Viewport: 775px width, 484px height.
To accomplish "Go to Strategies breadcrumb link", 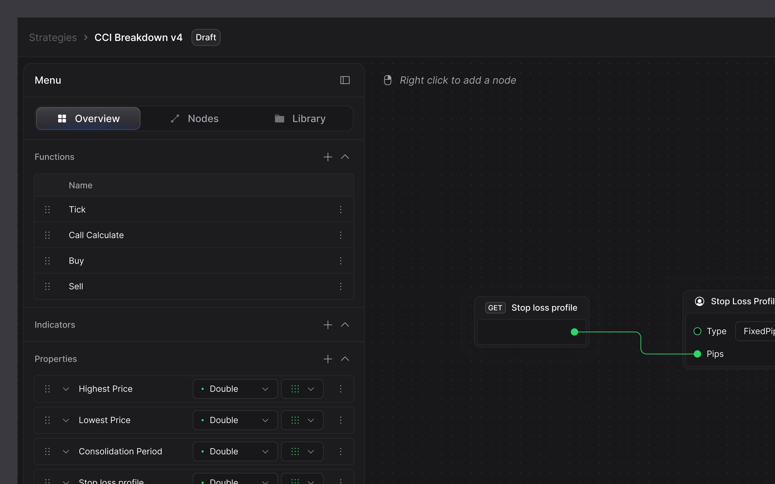I will [x=53, y=37].
